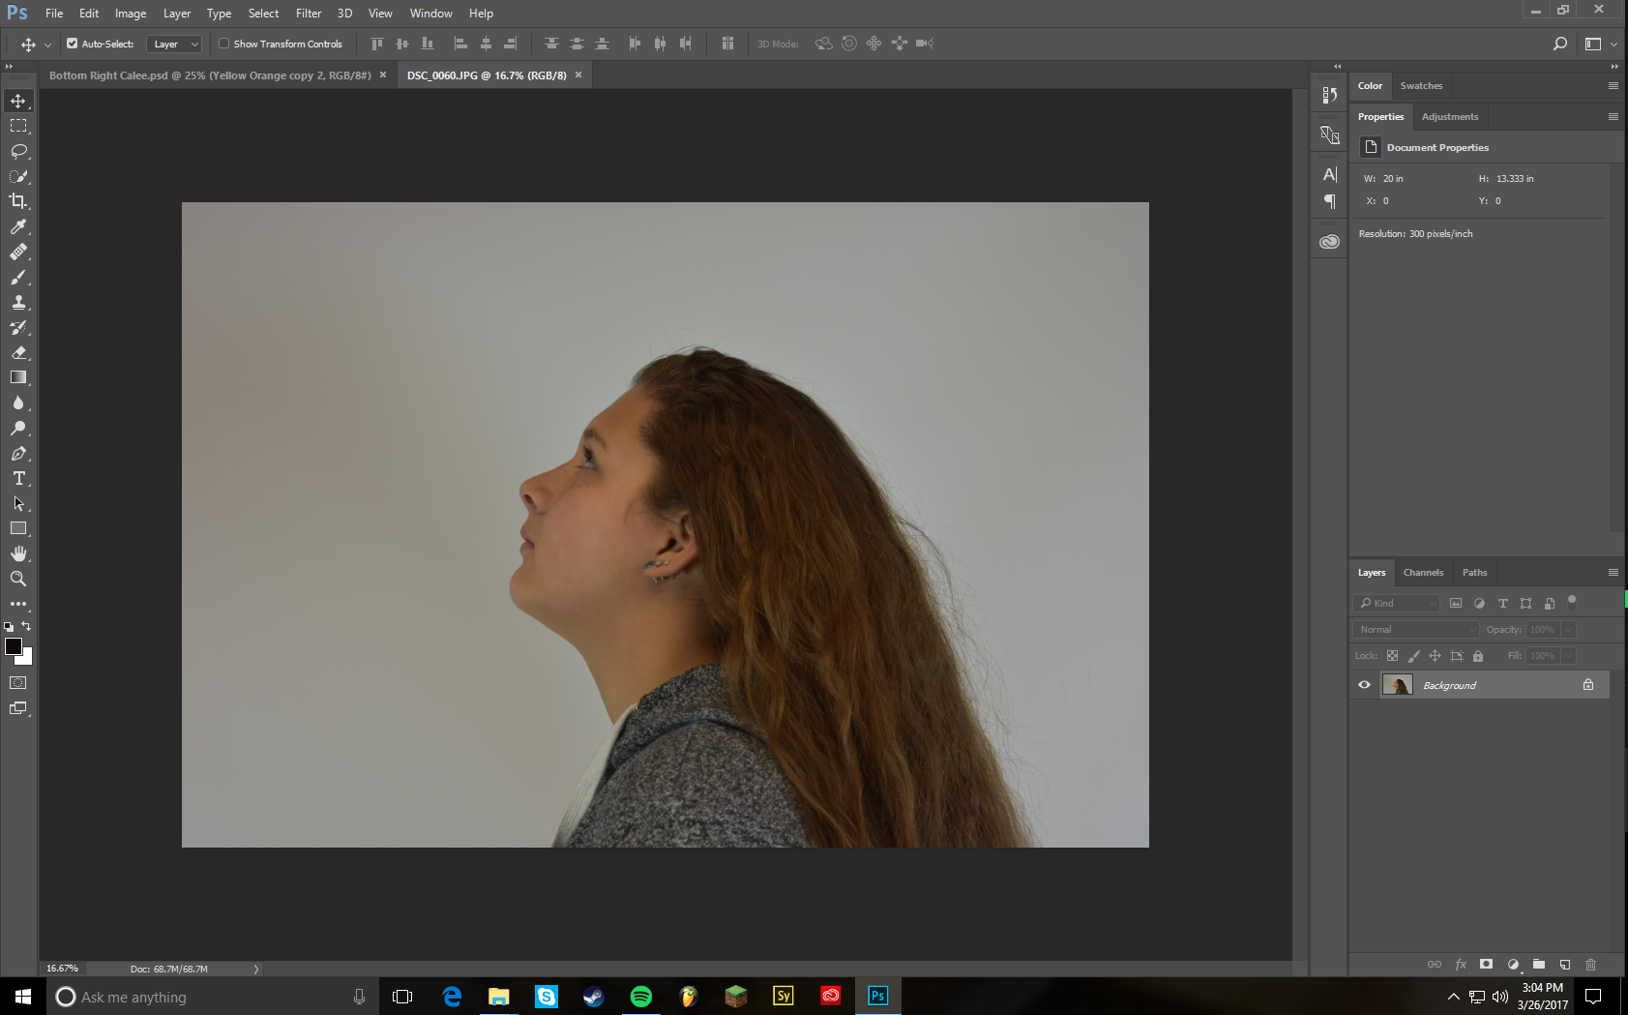Select the History Brush tool
The image size is (1628, 1015).
[18, 327]
